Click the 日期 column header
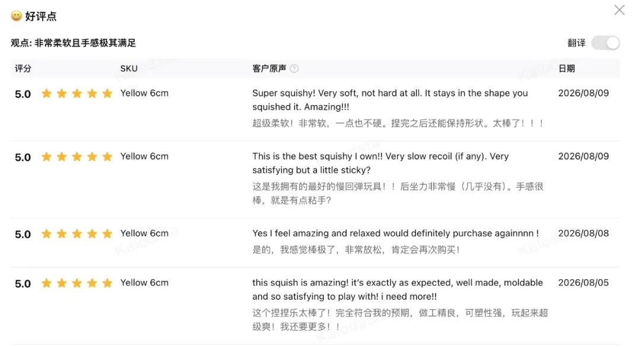This screenshot has width=640, height=347. (x=567, y=69)
